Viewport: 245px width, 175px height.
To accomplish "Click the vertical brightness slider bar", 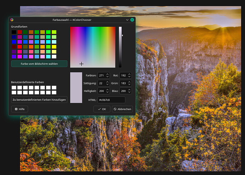I will coord(120,47).
